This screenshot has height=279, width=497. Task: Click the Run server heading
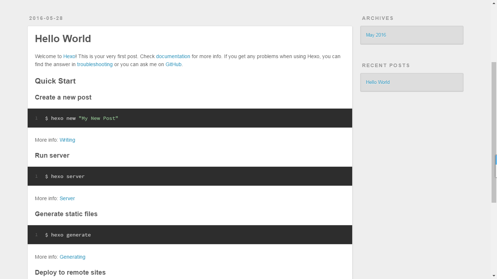tap(52, 155)
